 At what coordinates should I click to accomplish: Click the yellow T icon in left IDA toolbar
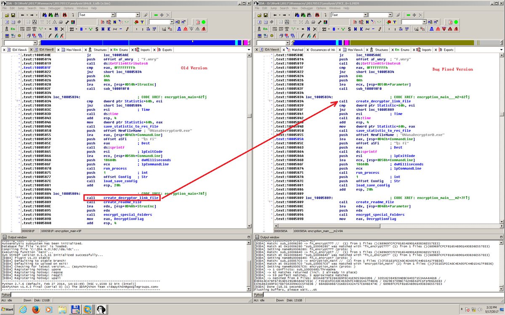pyautogui.click(x=142, y=22)
